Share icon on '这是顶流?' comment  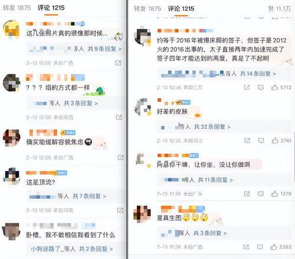click(120, 210)
